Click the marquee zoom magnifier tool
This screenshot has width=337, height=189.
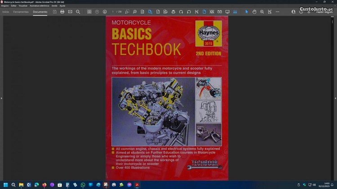[x=262, y=12]
